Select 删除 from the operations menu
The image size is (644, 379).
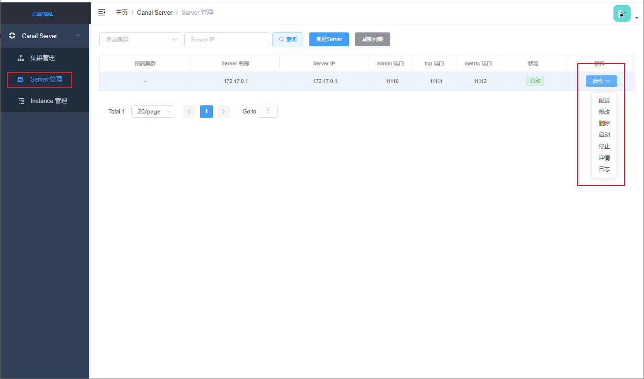click(x=604, y=123)
